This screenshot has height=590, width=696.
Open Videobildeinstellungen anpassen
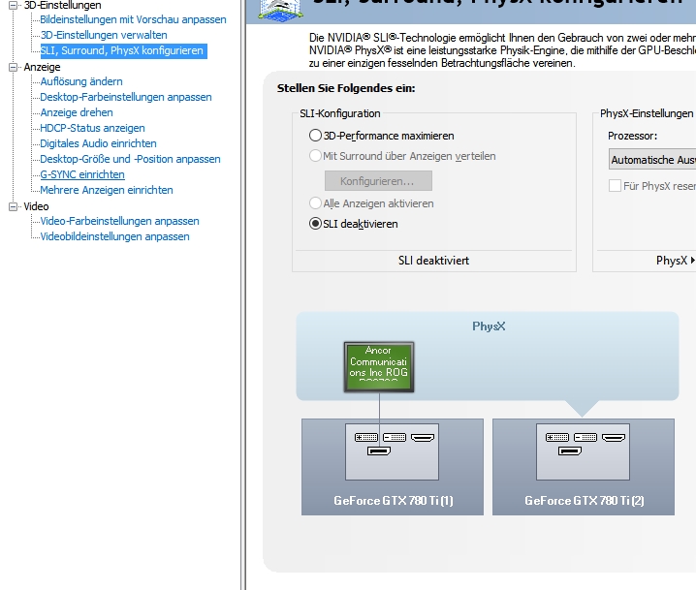coord(114,237)
